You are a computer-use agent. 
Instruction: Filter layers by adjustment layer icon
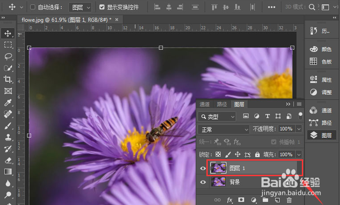point(257,116)
